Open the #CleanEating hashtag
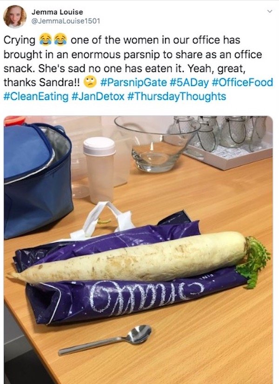Viewport: 279px width, 384px height. pyautogui.click(x=36, y=96)
